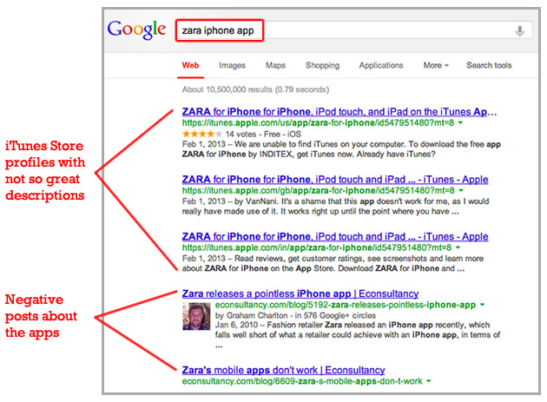Click snippet 'by VanNani. It's a shame'
This screenshot has height=402, width=547.
tap(336, 207)
